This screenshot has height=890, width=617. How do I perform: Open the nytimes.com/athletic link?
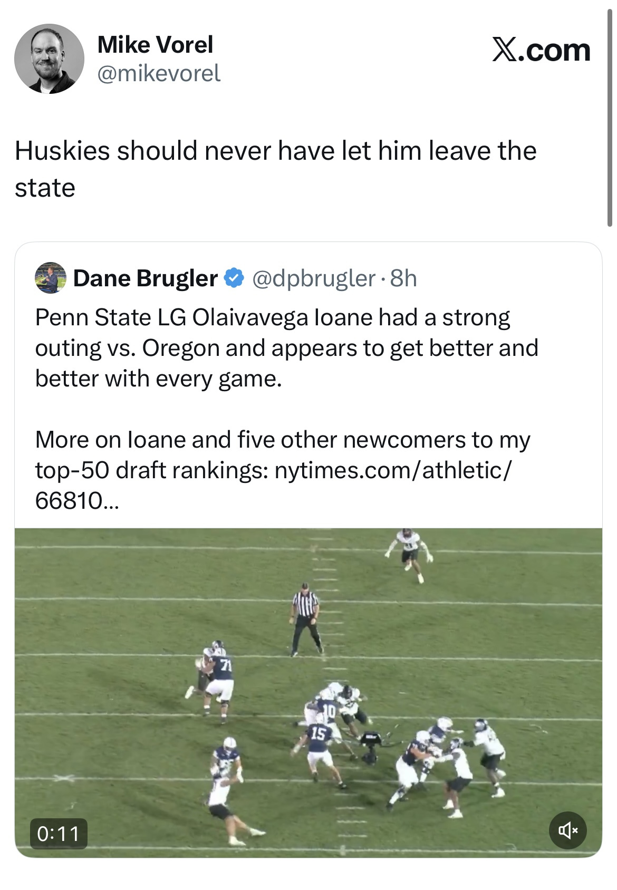392,470
